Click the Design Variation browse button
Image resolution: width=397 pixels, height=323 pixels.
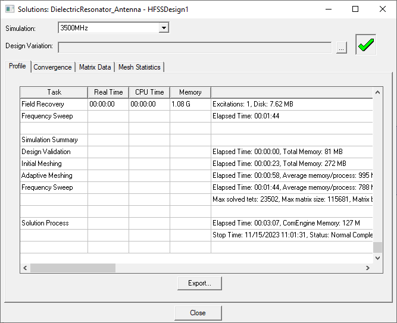[341, 48]
